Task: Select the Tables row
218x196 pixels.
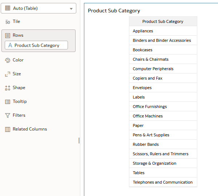Action: point(163,173)
